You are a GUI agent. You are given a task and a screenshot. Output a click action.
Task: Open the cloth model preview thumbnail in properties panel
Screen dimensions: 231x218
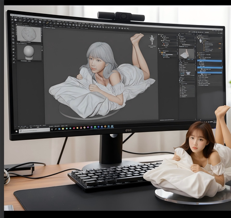[187, 54]
